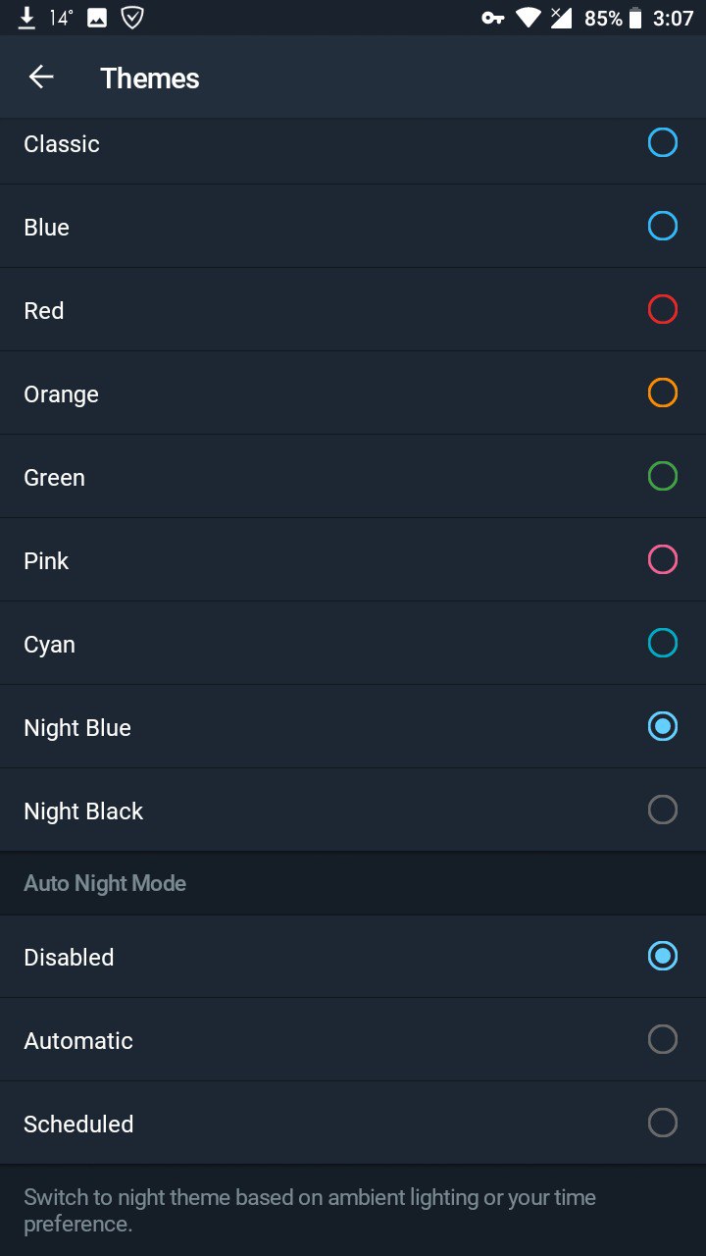This screenshot has width=706, height=1256.
Task: Select the Pink theme radio button
Action: pyautogui.click(x=663, y=560)
